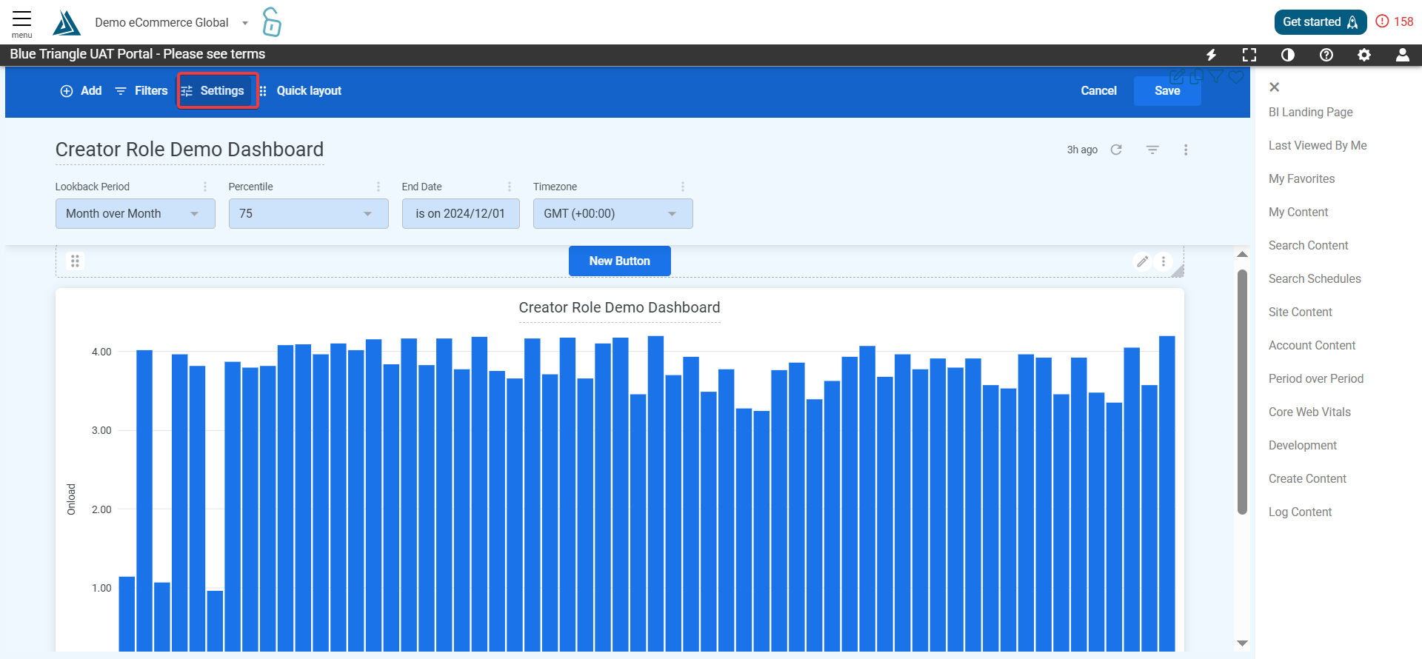The image size is (1422, 659).
Task: Open Timezone filter options menu
Action: tap(683, 187)
